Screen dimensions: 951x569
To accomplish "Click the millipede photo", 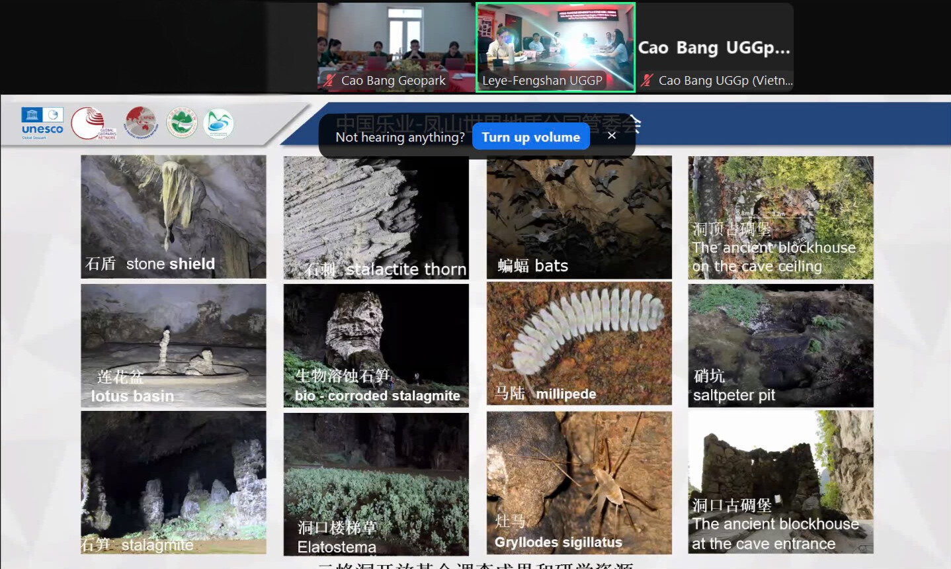I will point(579,343).
